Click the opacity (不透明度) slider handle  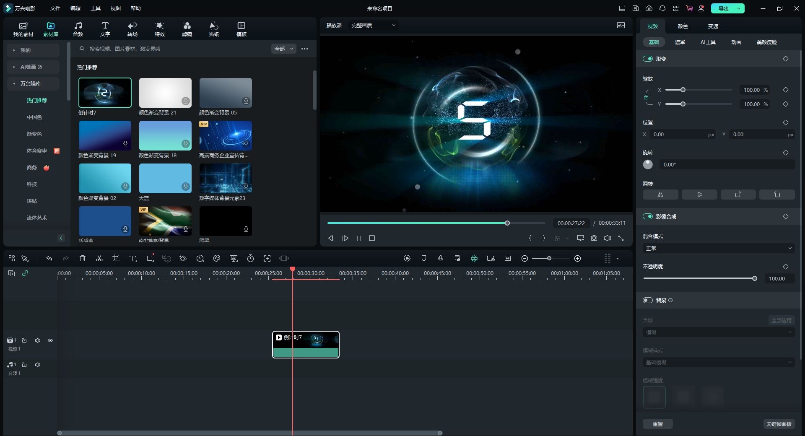coord(755,278)
